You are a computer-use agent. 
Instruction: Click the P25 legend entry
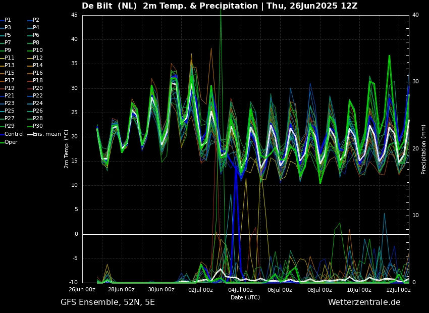(7, 111)
